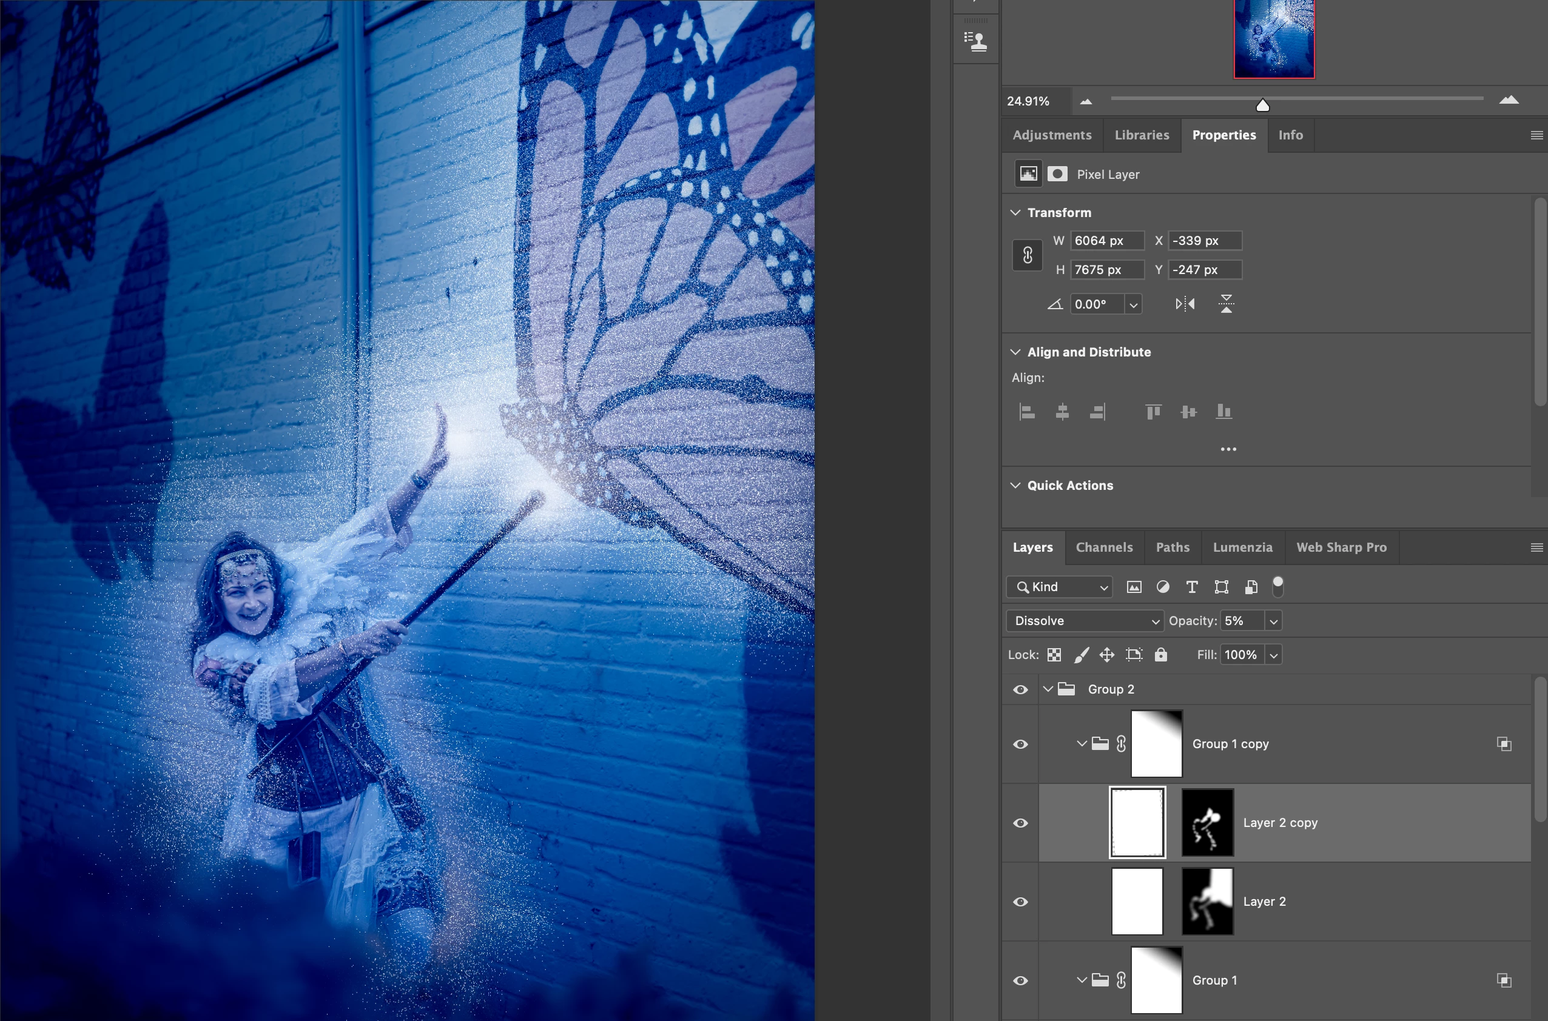The height and width of the screenshot is (1021, 1548).
Task: Click the lock all padlock icon
Action: [x=1160, y=655]
